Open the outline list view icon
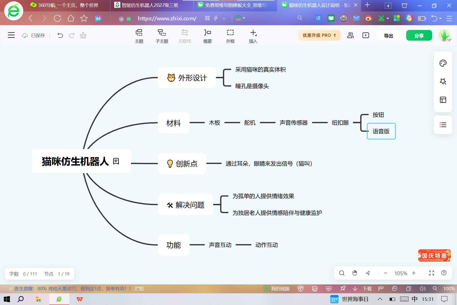Image resolution: width=457 pixels, height=305 pixels. tap(443, 125)
